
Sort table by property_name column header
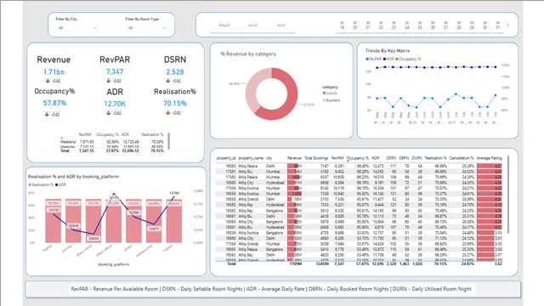(251, 158)
